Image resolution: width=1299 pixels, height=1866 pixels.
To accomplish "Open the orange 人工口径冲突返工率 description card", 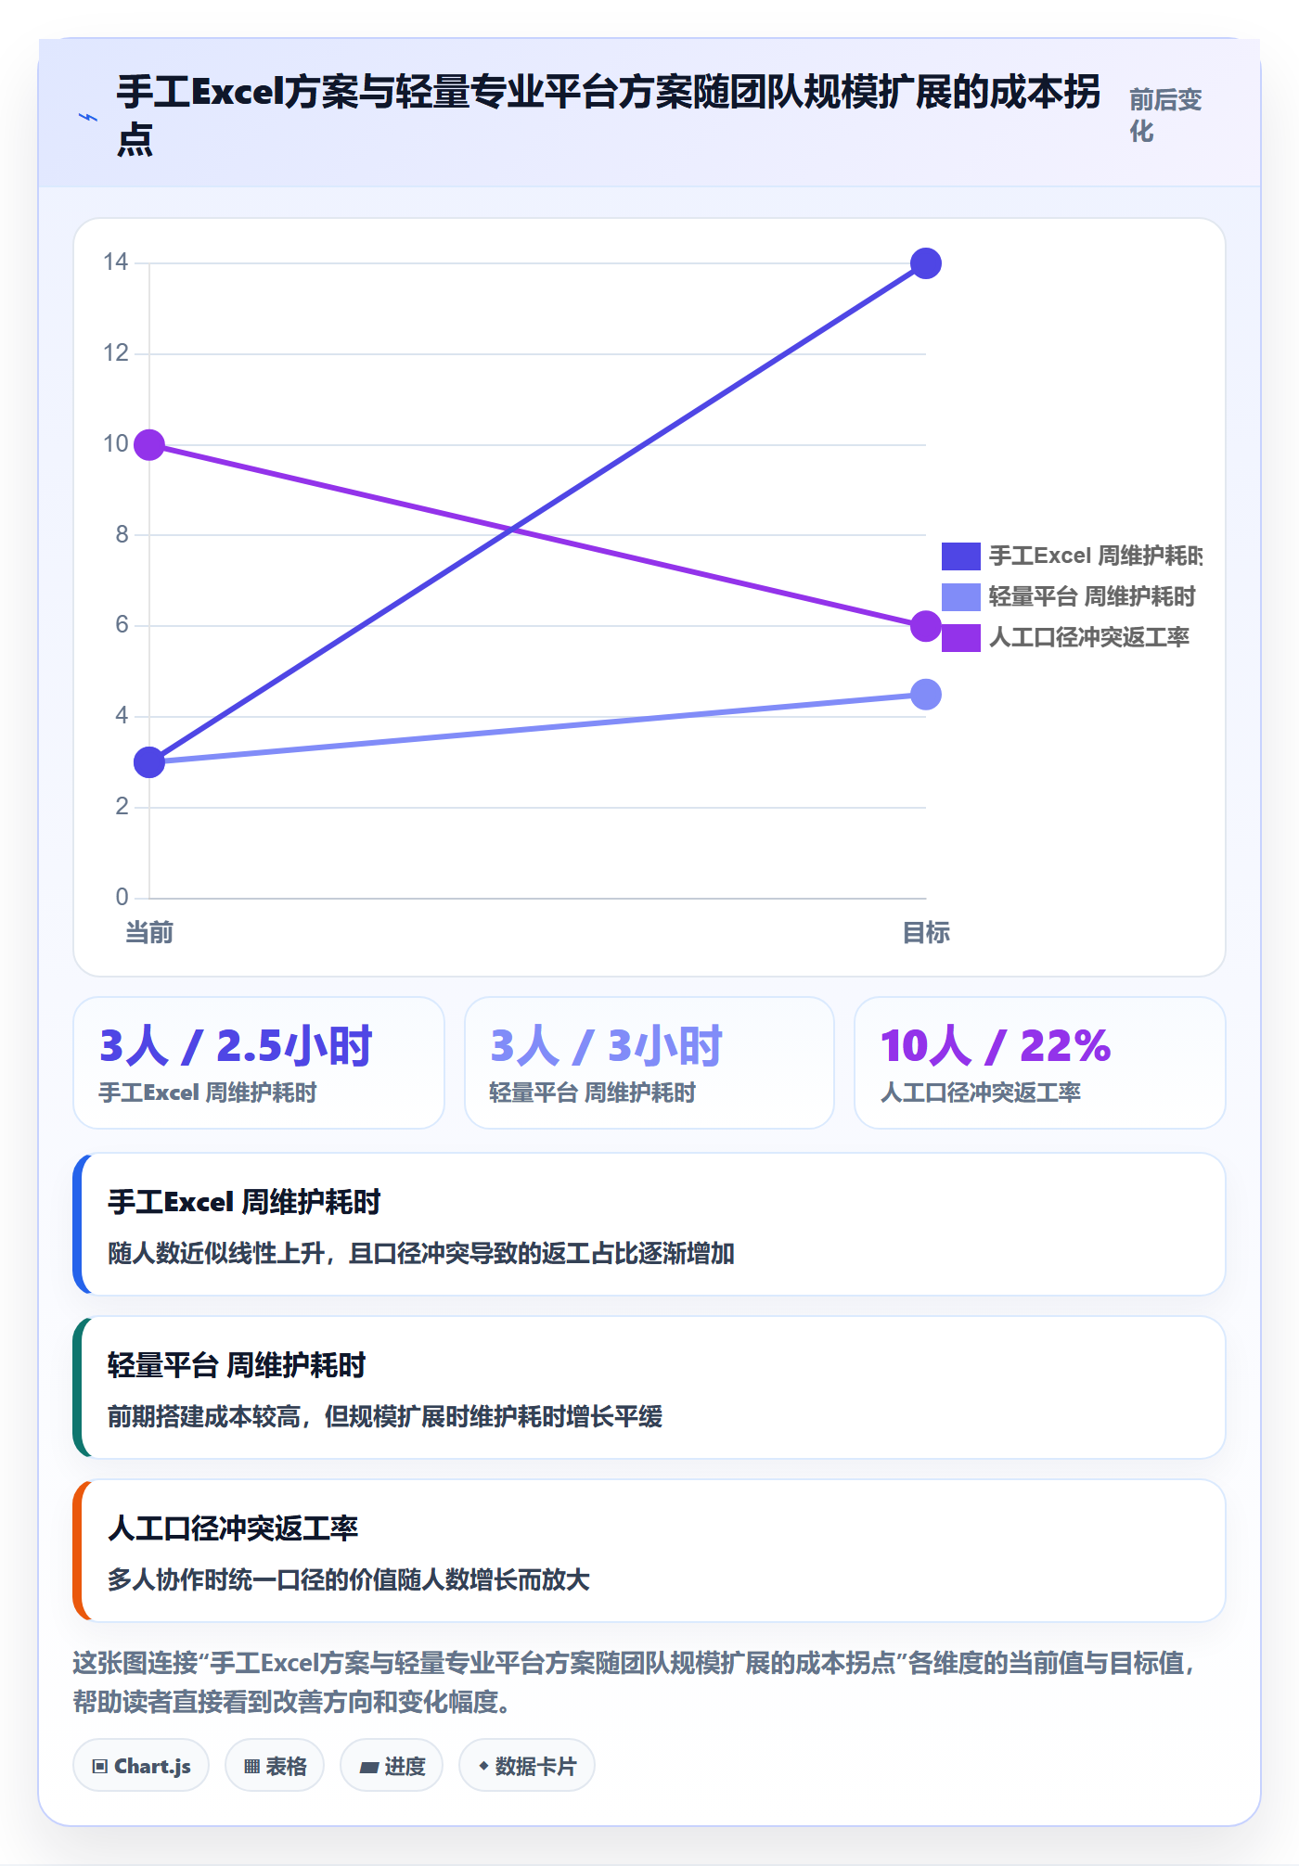I will [649, 1551].
